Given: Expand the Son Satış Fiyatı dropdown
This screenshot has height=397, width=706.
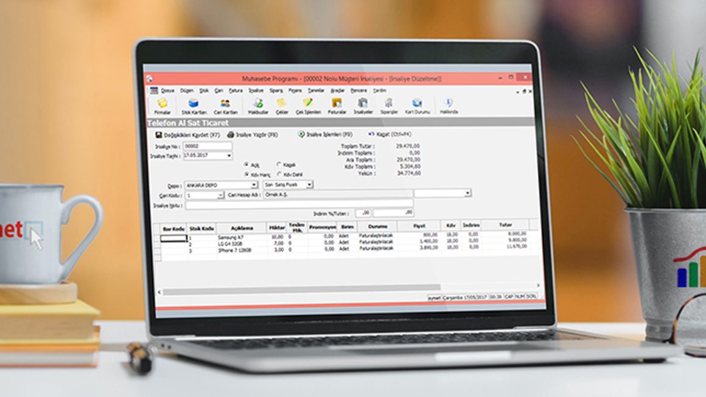Looking at the screenshot, I should tap(309, 184).
